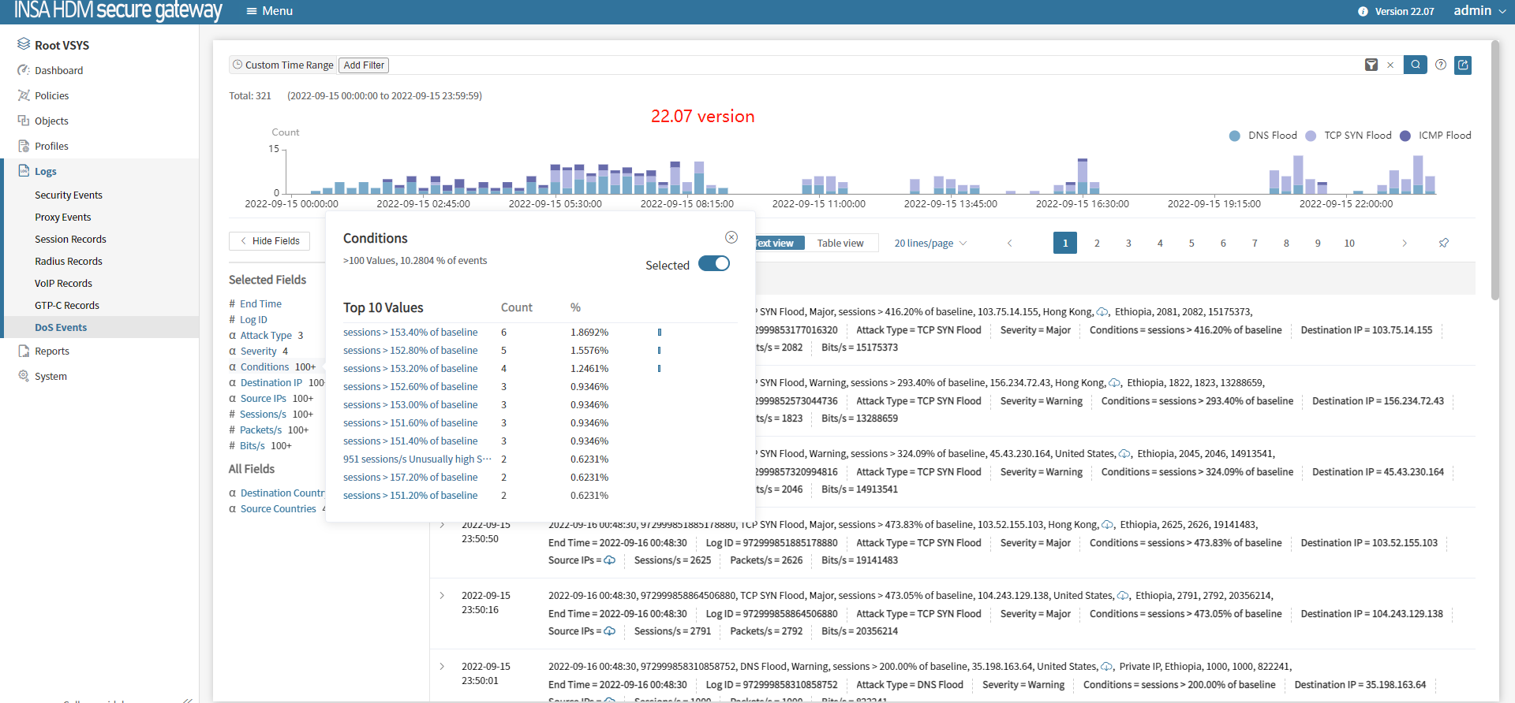Toggle TCP SYN Flood legend swatch
This screenshot has height=703, width=1515.
pos(1311,136)
